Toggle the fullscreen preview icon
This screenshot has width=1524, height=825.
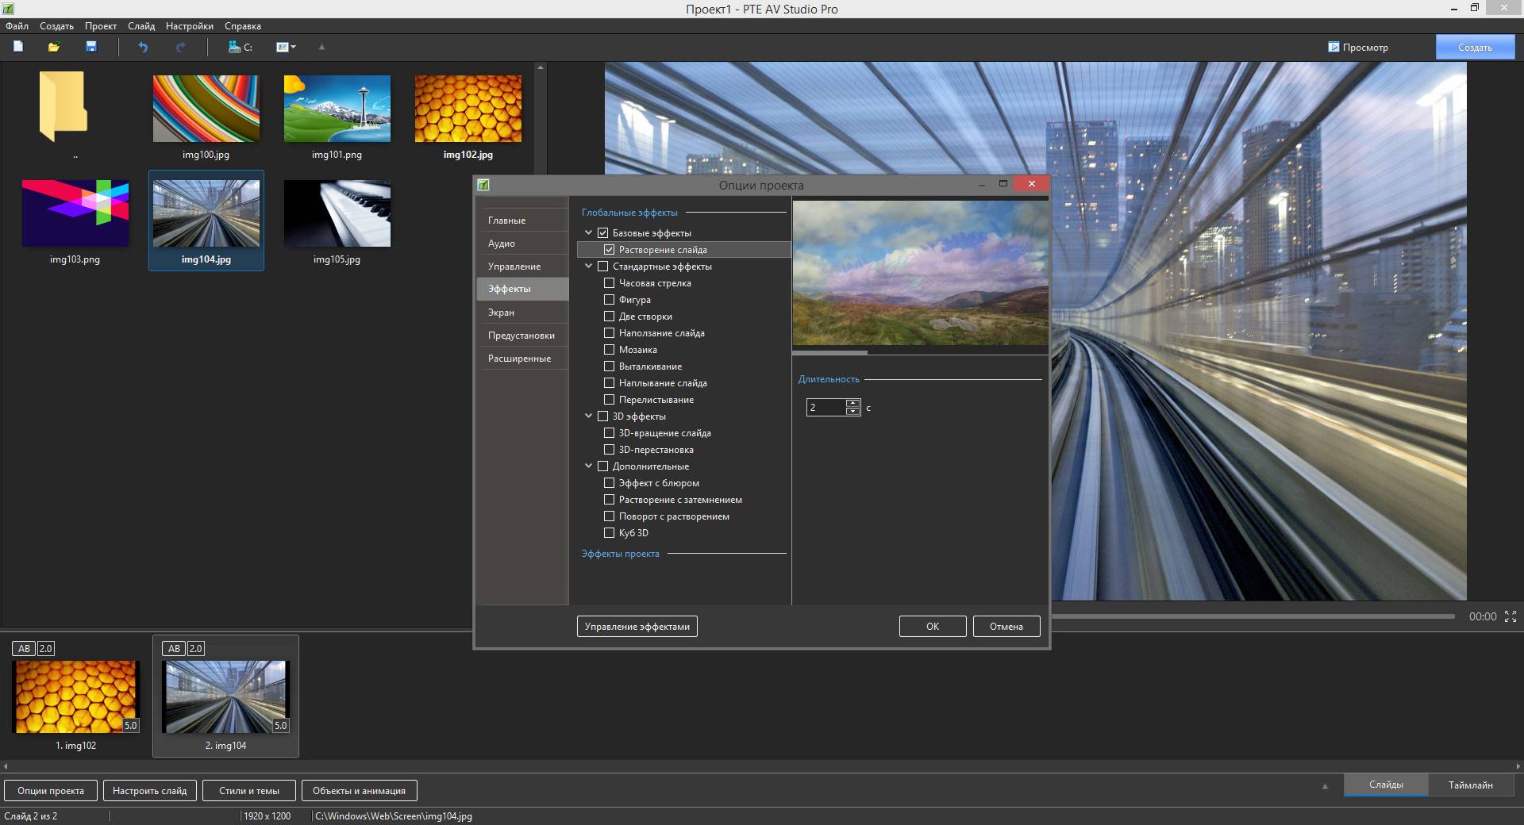click(x=1511, y=616)
